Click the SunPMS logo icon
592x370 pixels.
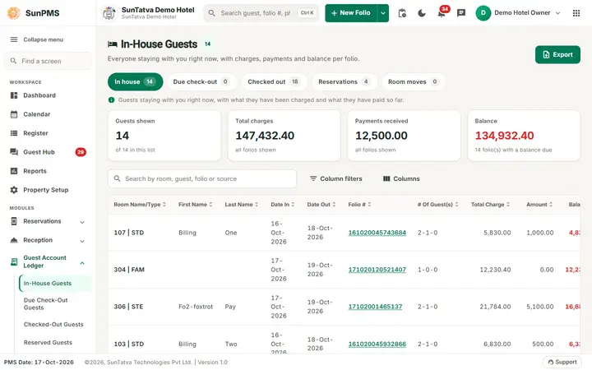tap(14, 13)
